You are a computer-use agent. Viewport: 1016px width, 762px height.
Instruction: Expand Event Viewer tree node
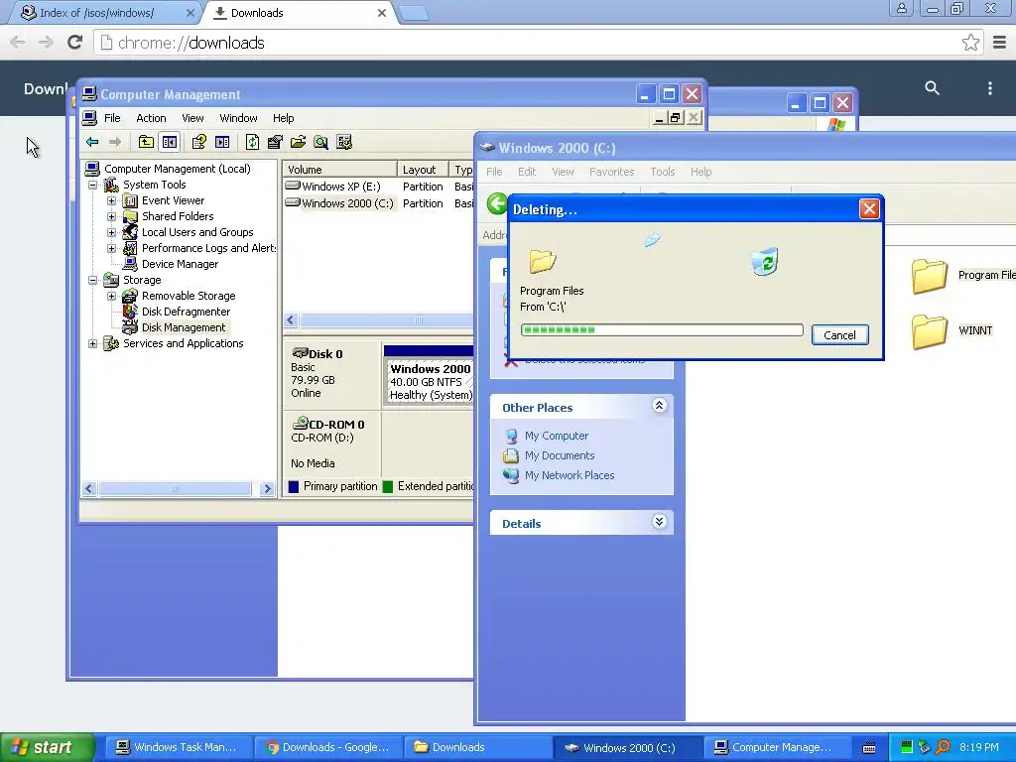click(x=111, y=200)
